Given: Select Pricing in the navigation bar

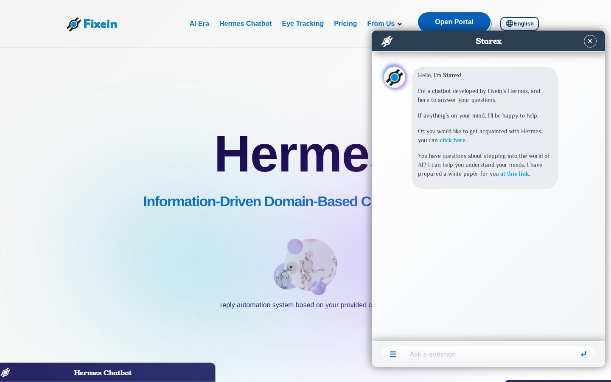Looking at the screenshot, I should (x=345, y=24).
